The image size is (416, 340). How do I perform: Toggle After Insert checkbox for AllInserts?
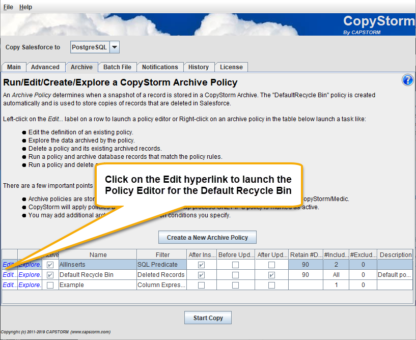tap(201, 265)
